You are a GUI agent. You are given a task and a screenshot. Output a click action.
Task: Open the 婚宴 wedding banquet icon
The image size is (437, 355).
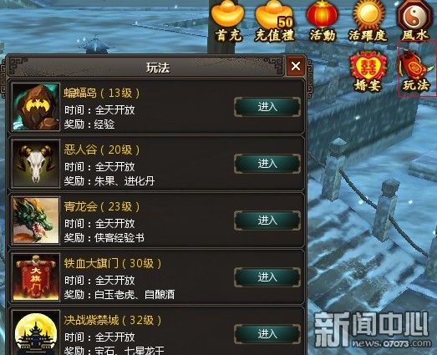(x=368, y=71)
